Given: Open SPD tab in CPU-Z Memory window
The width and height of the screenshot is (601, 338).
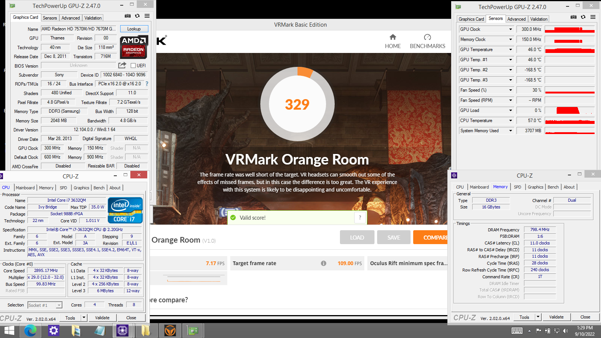Looking at the screenshot, I should [x=517, y=187].
